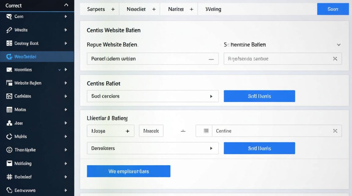Open the Senpets tab
This screenshot has width=352, height=196.
coord(96,9)
